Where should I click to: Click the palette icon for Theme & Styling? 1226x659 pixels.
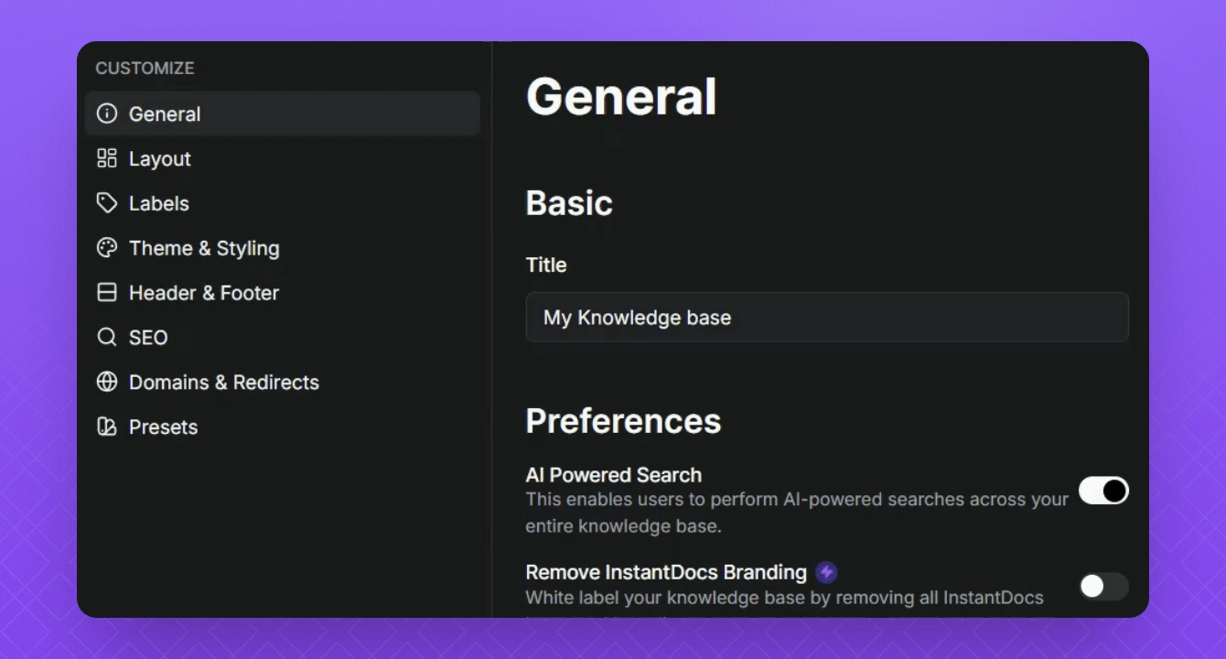[107, 248]
